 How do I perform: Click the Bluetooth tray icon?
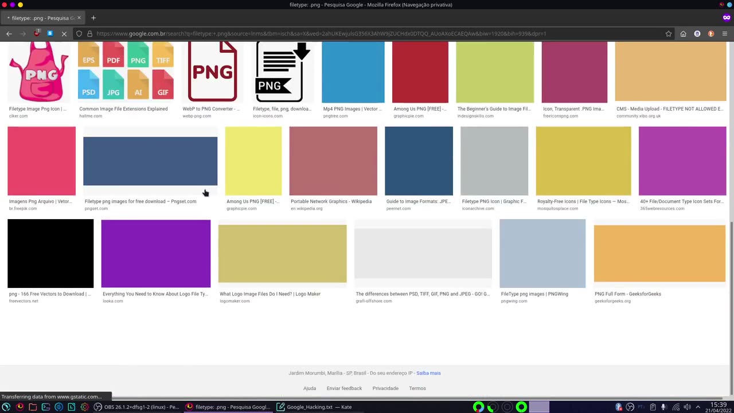point(619,407)
